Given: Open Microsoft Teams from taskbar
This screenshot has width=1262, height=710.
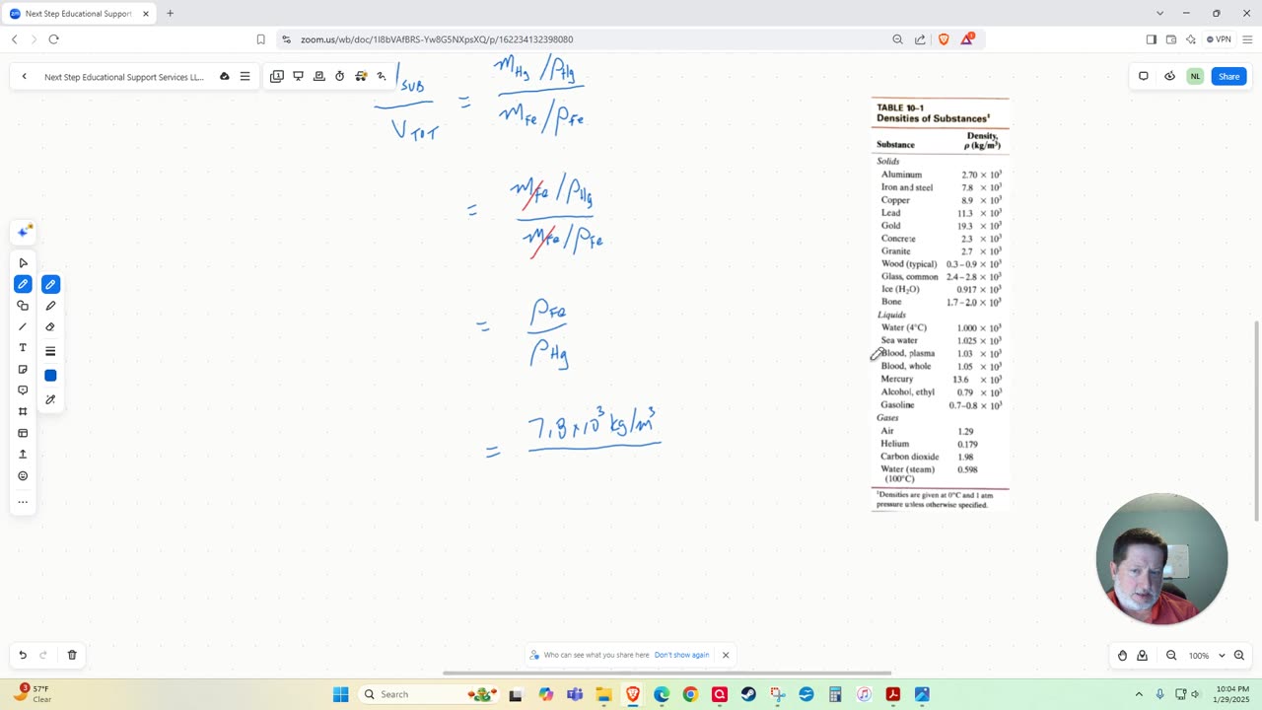Looking at the screenshot, I should point(574,694).
